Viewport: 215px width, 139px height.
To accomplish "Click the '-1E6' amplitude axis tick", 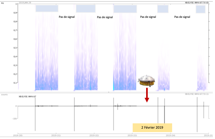I will click(x=14, y=119).
